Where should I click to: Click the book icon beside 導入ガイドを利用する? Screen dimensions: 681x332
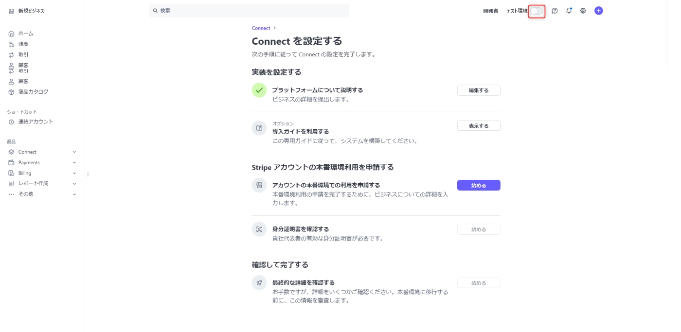click(x=259, y=128)
